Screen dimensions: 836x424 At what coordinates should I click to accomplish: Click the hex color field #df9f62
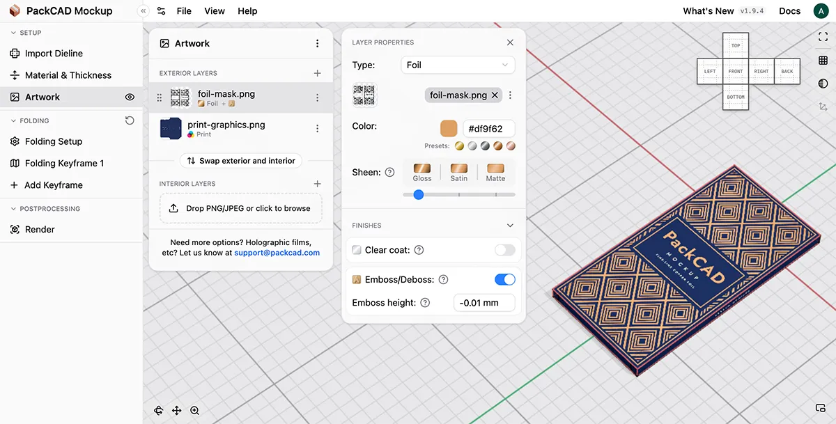[x=489, y=129]
